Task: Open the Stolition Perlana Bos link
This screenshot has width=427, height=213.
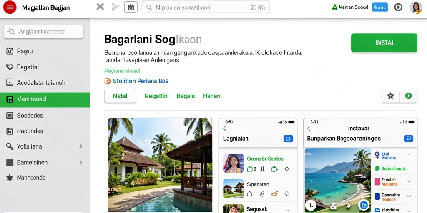Action: pos(141,81)
